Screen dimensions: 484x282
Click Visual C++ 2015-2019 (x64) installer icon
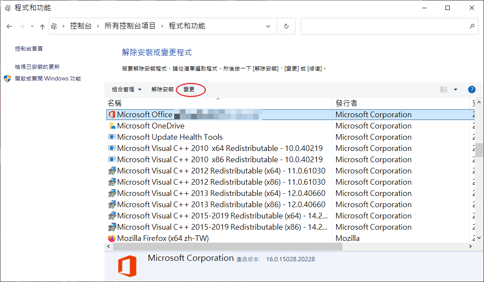pyautogui.click(x=112, y=216)
